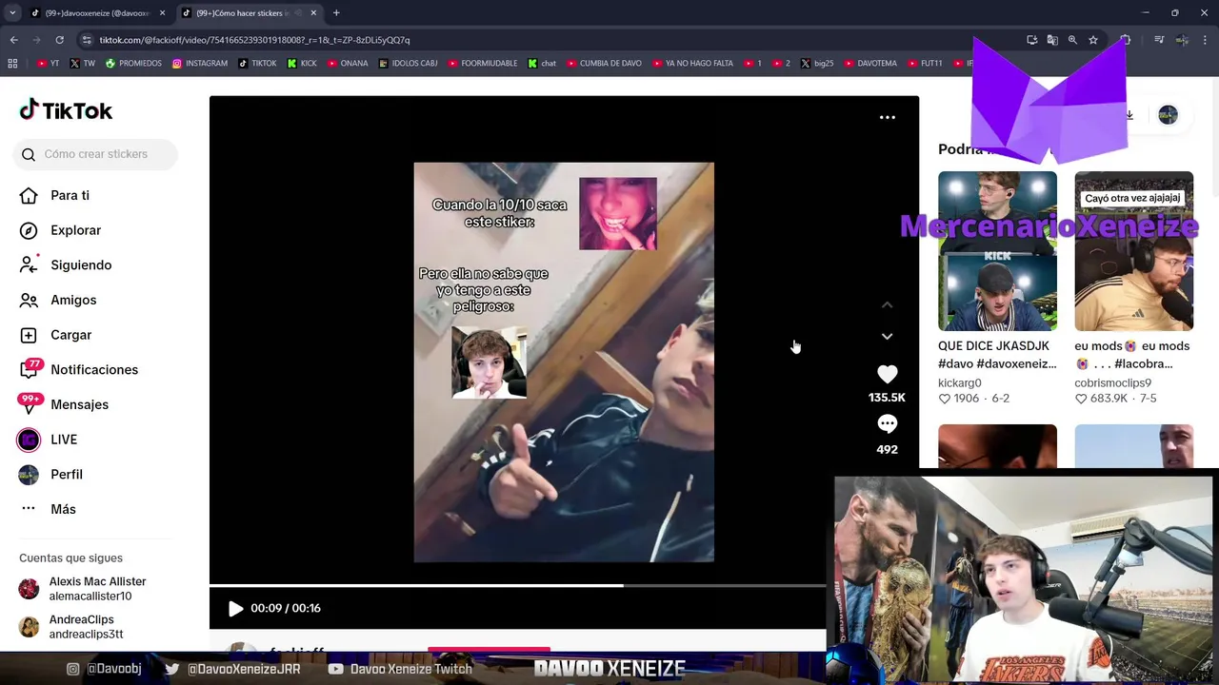Focus the 'Cómo crear stickers' search field
This screenshot has height=685, width=1219.
click(95, 154)
